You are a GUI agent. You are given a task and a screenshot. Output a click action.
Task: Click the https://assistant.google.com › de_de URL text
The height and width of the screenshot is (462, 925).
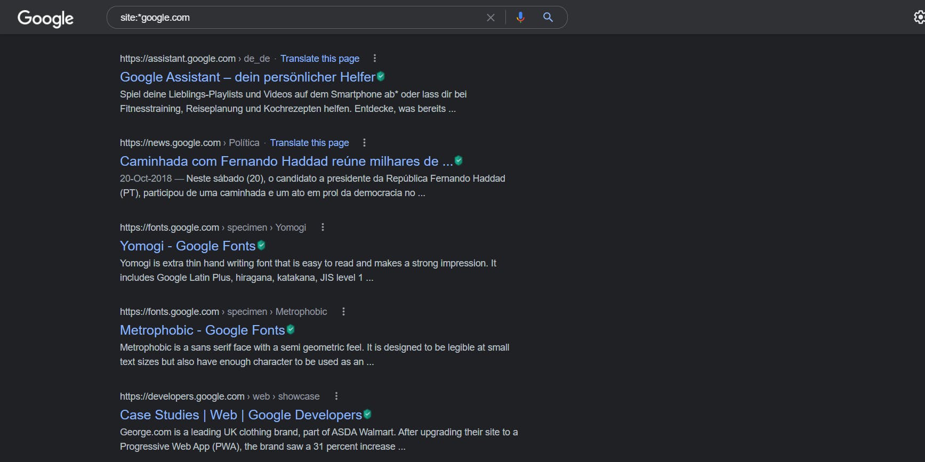point(195,59)
